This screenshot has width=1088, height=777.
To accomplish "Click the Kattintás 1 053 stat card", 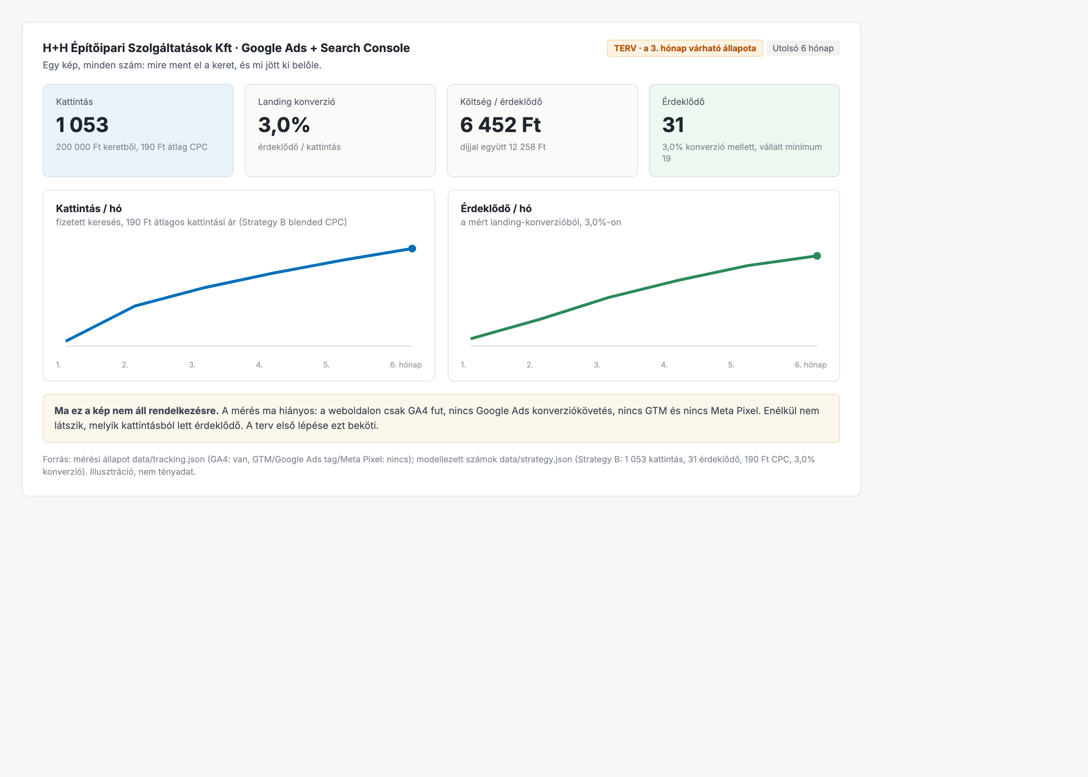I will [138, 131].
